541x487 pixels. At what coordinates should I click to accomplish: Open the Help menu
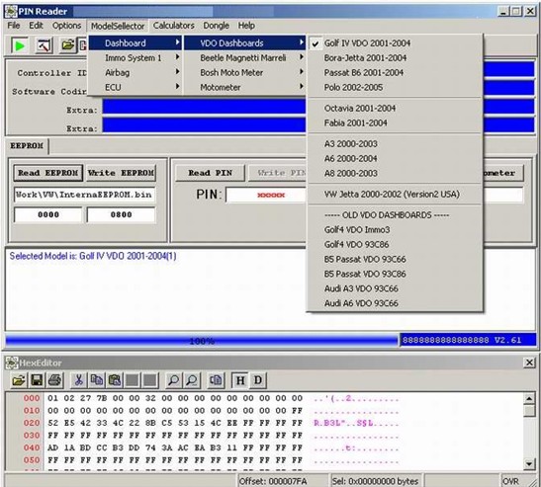tap(246, 26)
